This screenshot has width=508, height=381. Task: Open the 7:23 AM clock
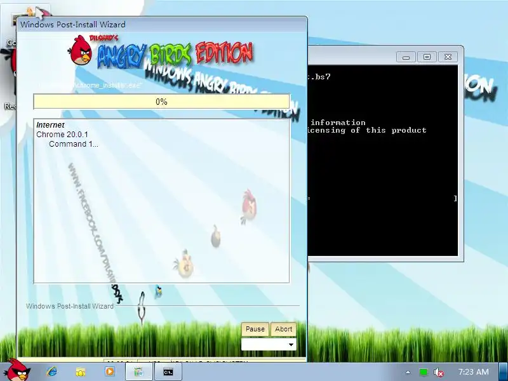point(473,372)
